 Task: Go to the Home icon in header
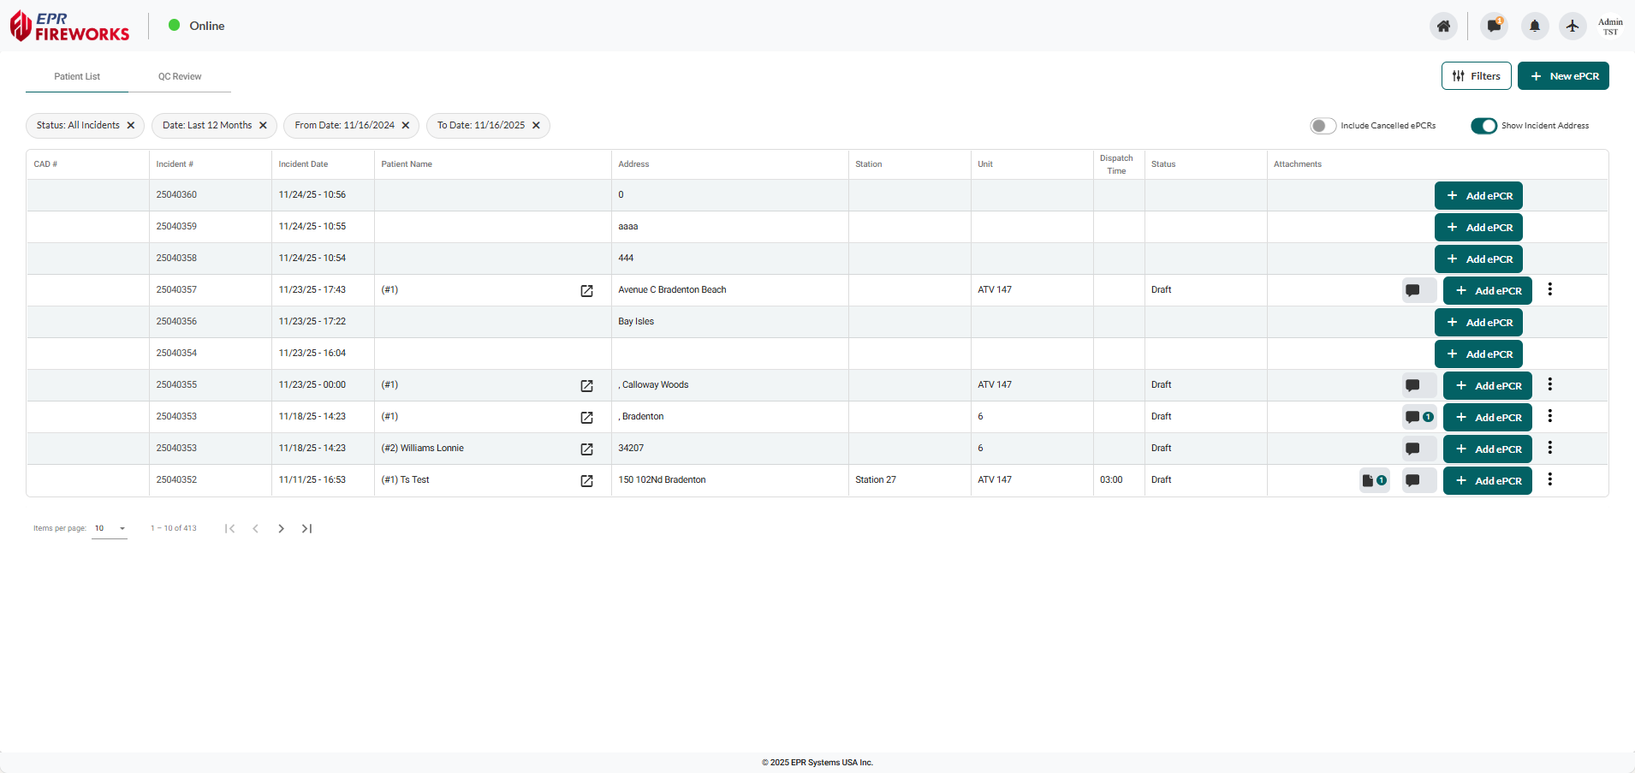[1443, 26]
